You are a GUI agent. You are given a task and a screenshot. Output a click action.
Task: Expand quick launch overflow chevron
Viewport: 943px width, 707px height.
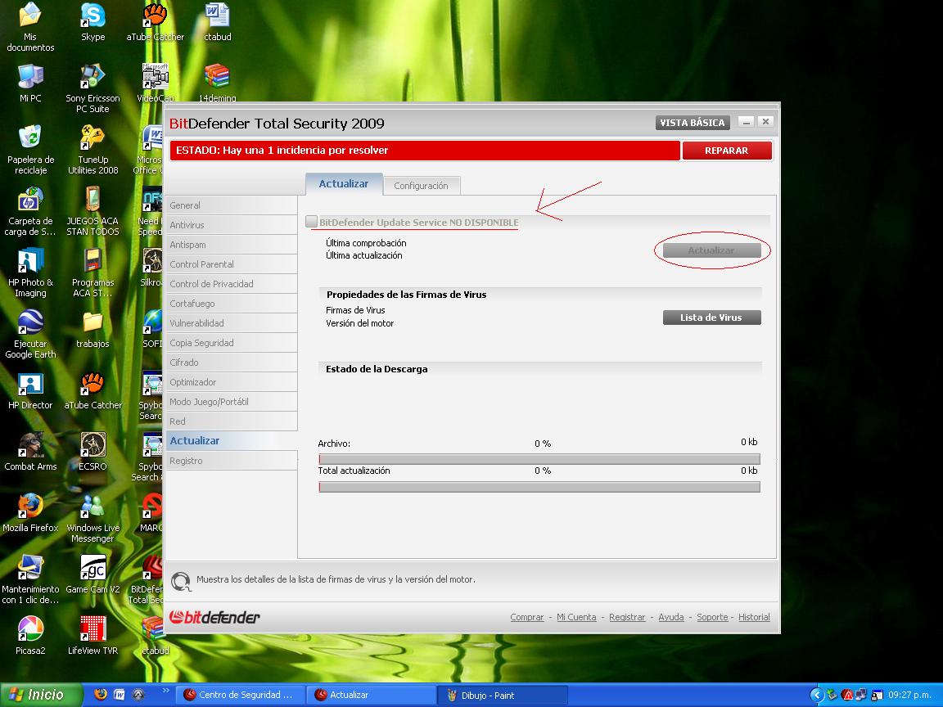point(165,691)
